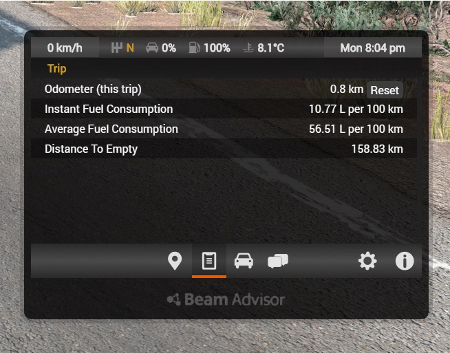Show the info circle icon page
This screenshot has width=450, height=353.
405,261
